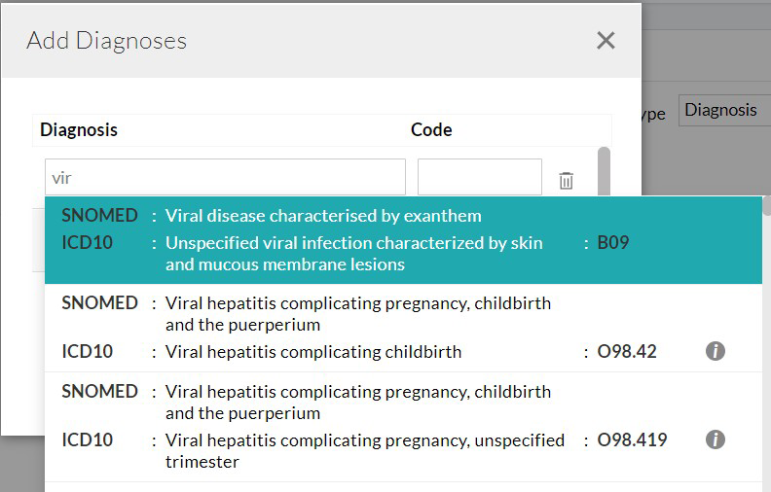The image size is (771, 492).
Task: Focus the diagnosis search field containing 'vir'
Action: point(225,177)
